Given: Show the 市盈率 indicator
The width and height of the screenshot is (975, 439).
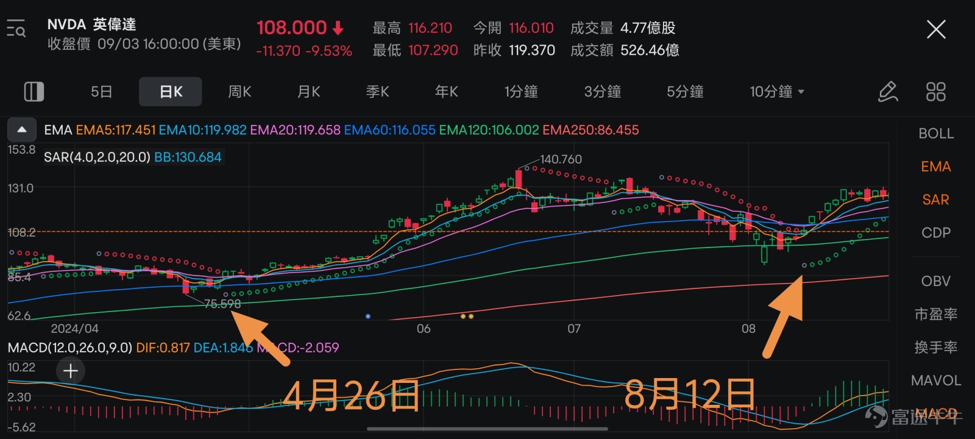Looking at the screenshot, I should pyautogui.click(x=936, y=314).
